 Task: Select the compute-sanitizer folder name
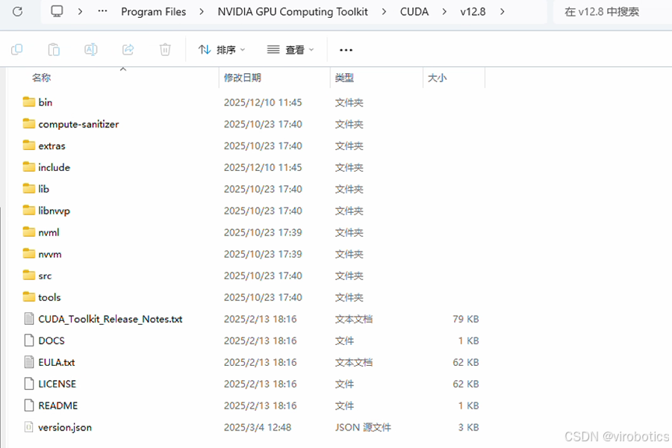click(78, 124)
